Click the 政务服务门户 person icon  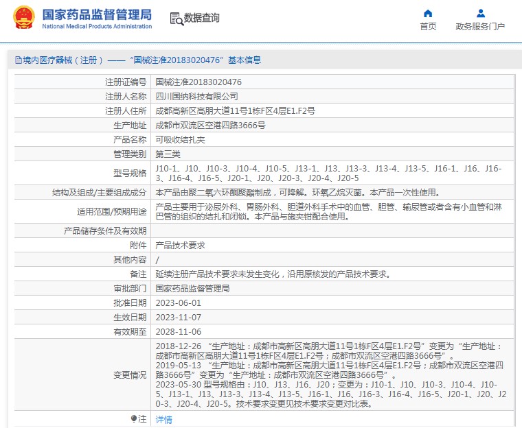480,13
